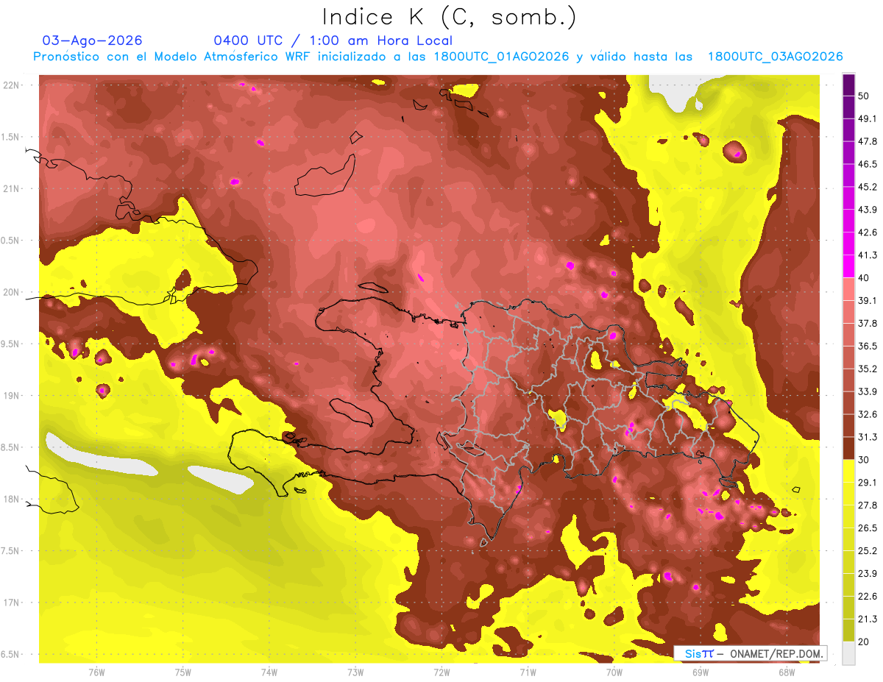Click the "69W" longitude label
Screen dimensions: 883x682
tap(701, 672)
